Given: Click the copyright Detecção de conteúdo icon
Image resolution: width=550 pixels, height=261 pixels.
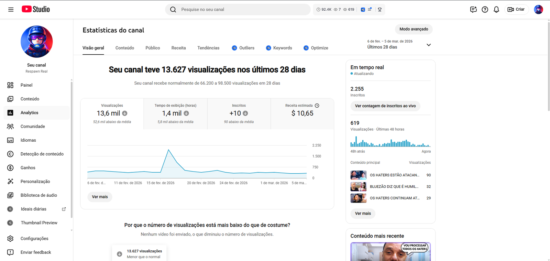Looking at the screenshot, I should point(10,154).
